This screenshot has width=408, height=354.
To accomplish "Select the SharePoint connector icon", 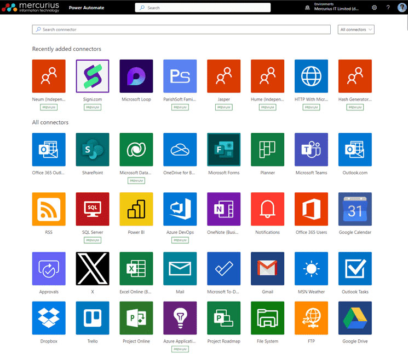I will click(93, 150).
